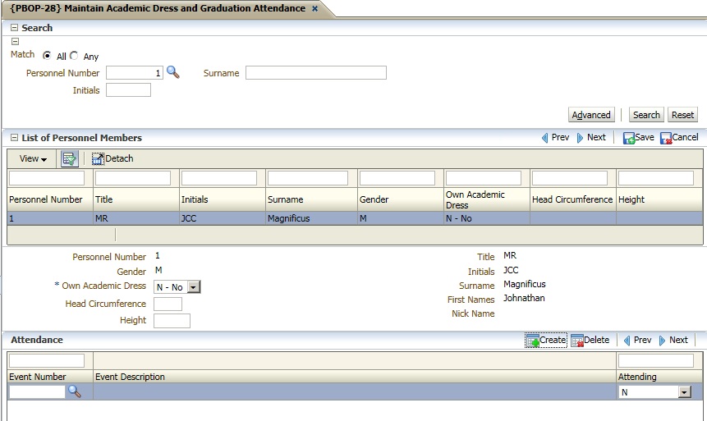The width and height of the screenshot is (707, 421).
Task: Click filter box above Personnel Number column
Action: [x=47, y=178]
